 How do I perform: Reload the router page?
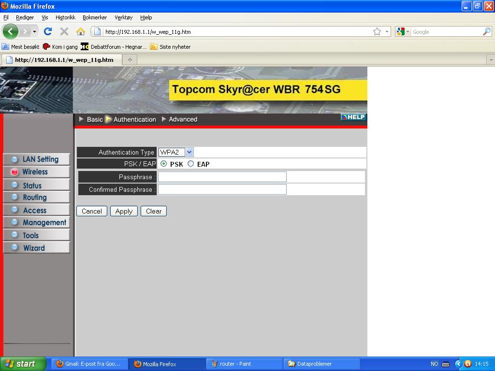[x=48, y=31]
